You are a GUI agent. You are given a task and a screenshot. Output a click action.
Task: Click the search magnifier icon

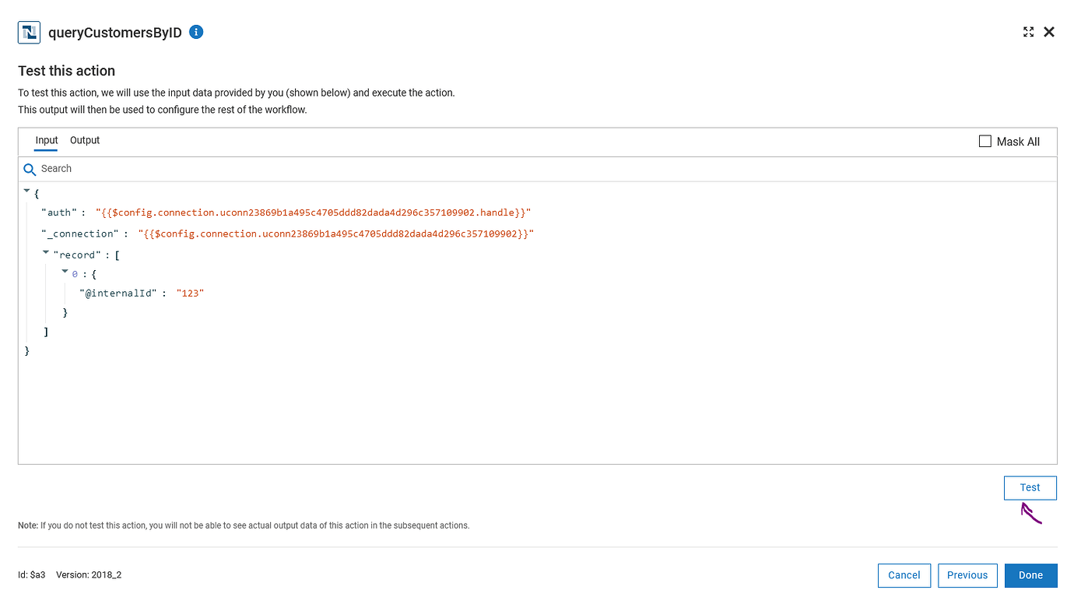[x=30, y=169]
